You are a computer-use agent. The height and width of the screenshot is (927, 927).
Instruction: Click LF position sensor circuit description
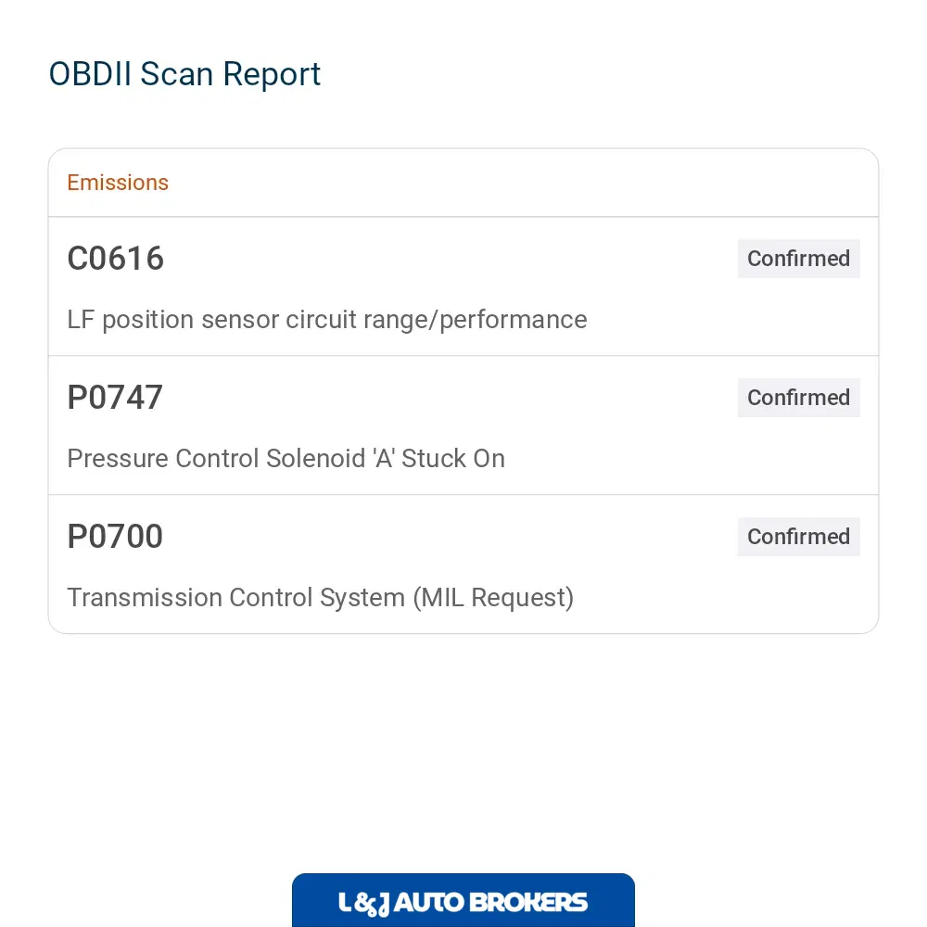coord(327,320)
